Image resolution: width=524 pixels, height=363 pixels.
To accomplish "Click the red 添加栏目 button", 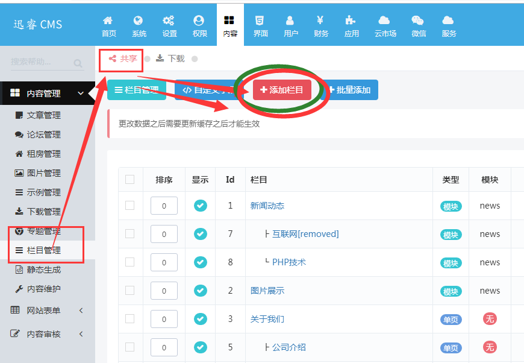I will 282,90.
